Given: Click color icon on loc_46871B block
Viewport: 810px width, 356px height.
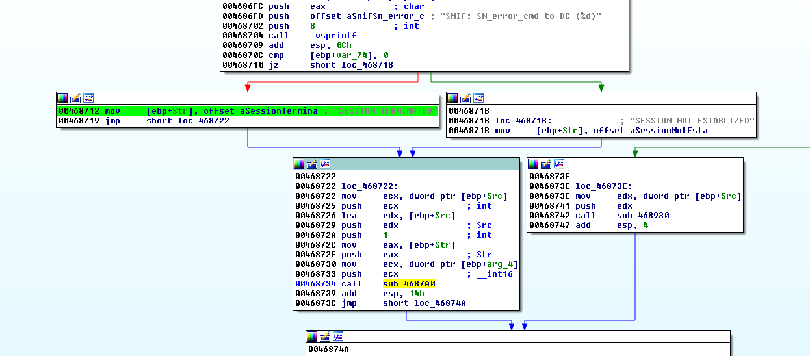Looking at the screenshot, I should pyautogui.click(x=452, y=98).
